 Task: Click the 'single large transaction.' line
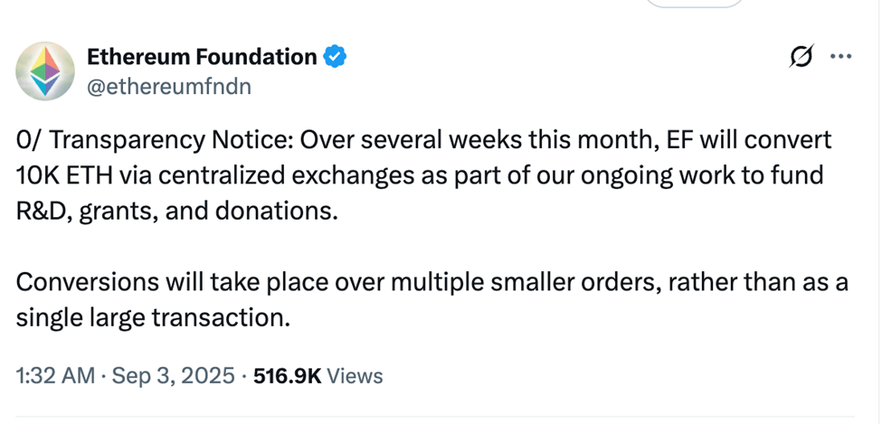click(x=154, y=317)
